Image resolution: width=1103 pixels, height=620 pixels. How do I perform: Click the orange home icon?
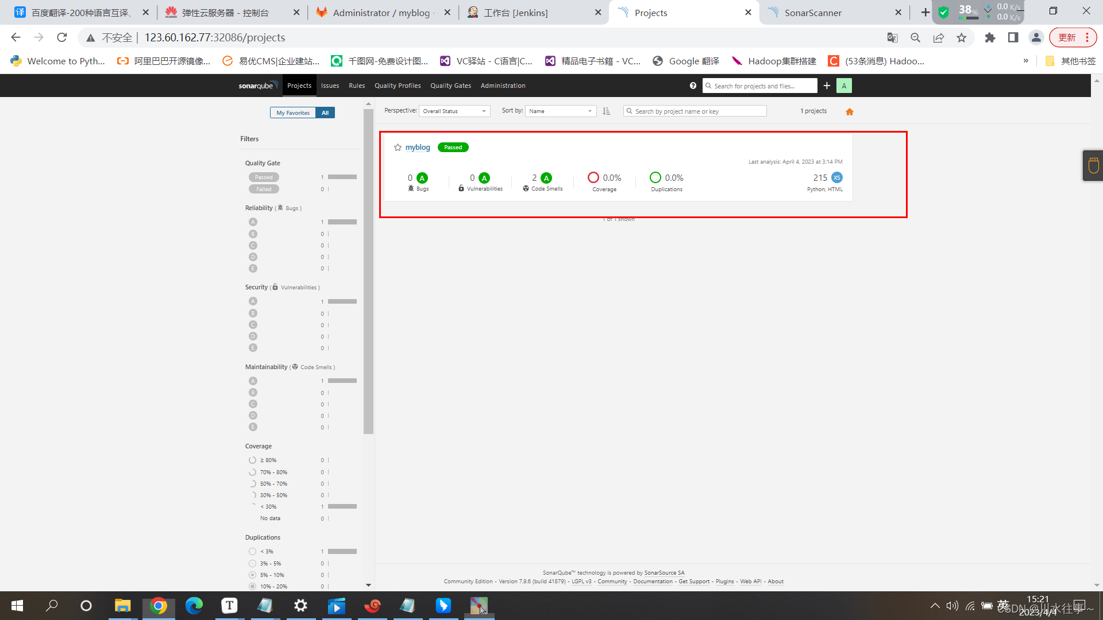pos(850,112)
